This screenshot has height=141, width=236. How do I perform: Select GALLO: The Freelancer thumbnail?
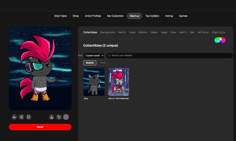(x=119, y=82)
